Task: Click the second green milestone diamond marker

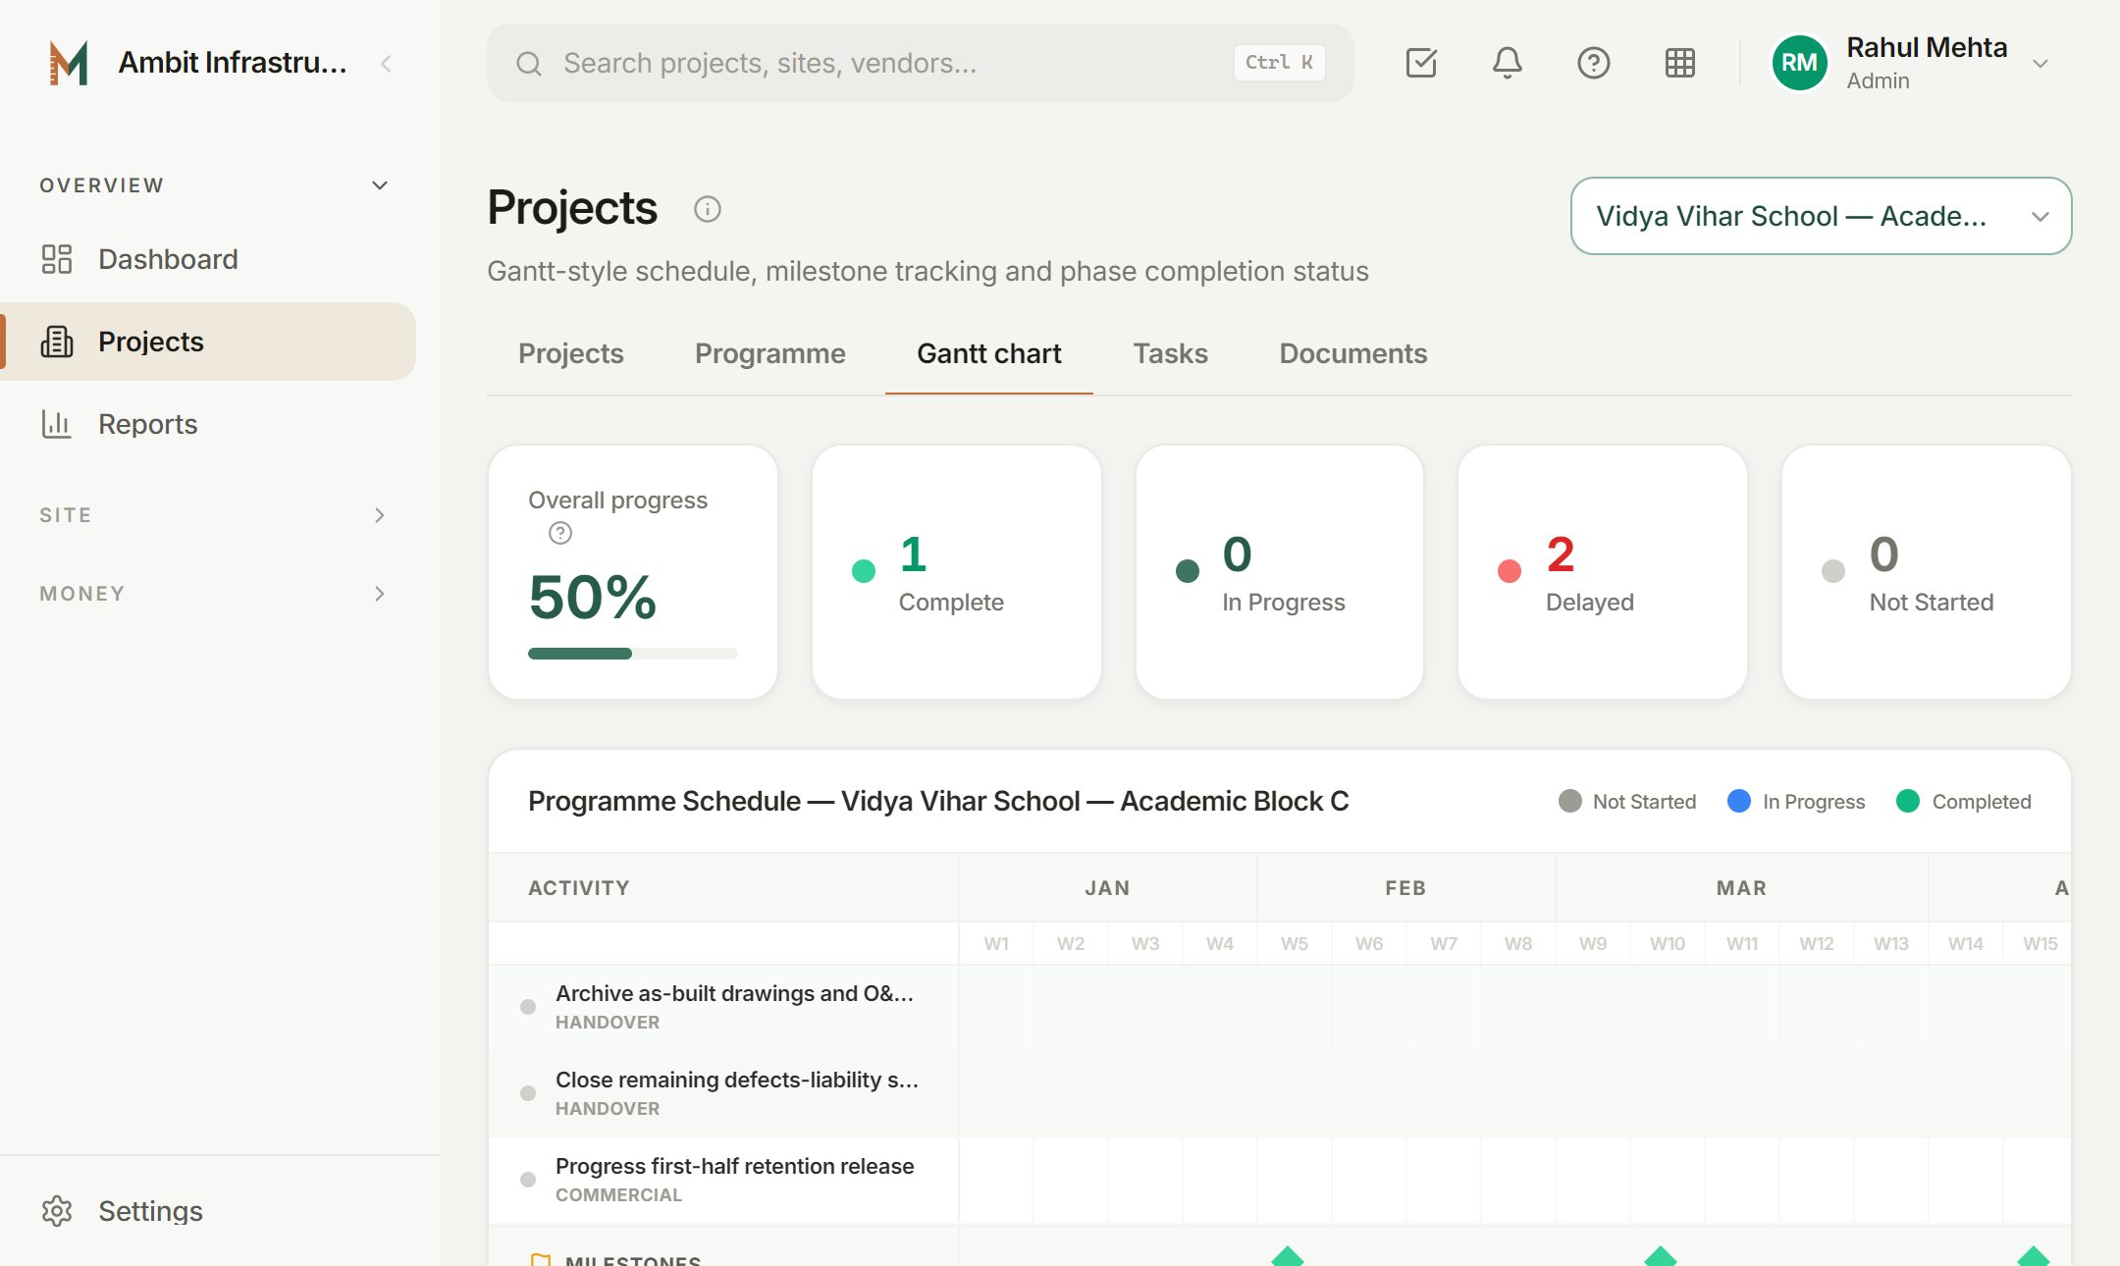Action: tap(1661, 1255)
